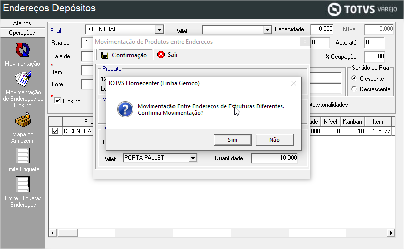The width and height of the screenshot is (404, 249).
Task: Click the Nível input field
Action: coord(379,29)
